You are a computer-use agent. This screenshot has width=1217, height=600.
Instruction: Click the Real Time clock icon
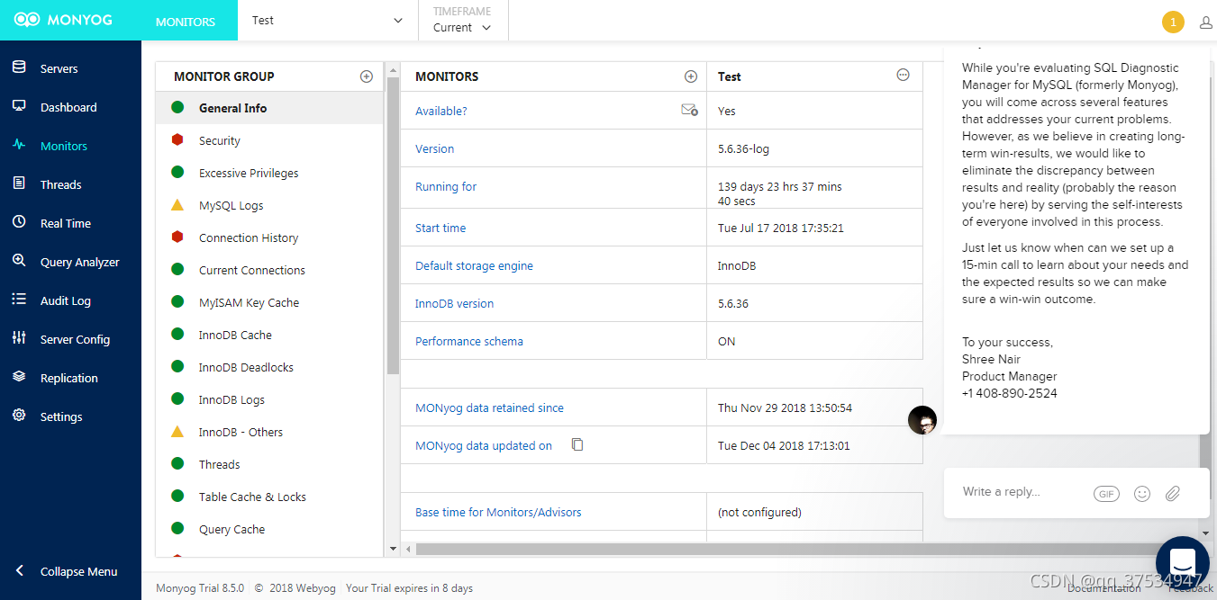pos(19,222)
